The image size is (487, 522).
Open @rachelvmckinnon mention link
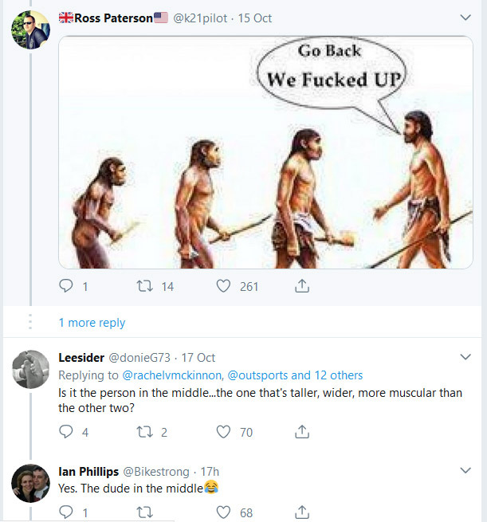coord(172,375)
